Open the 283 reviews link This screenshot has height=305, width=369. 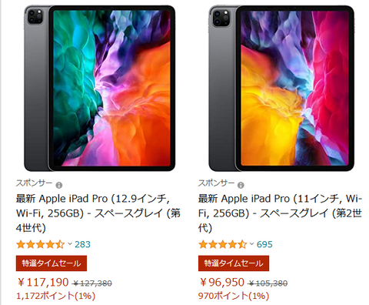[x=82, y=244]
